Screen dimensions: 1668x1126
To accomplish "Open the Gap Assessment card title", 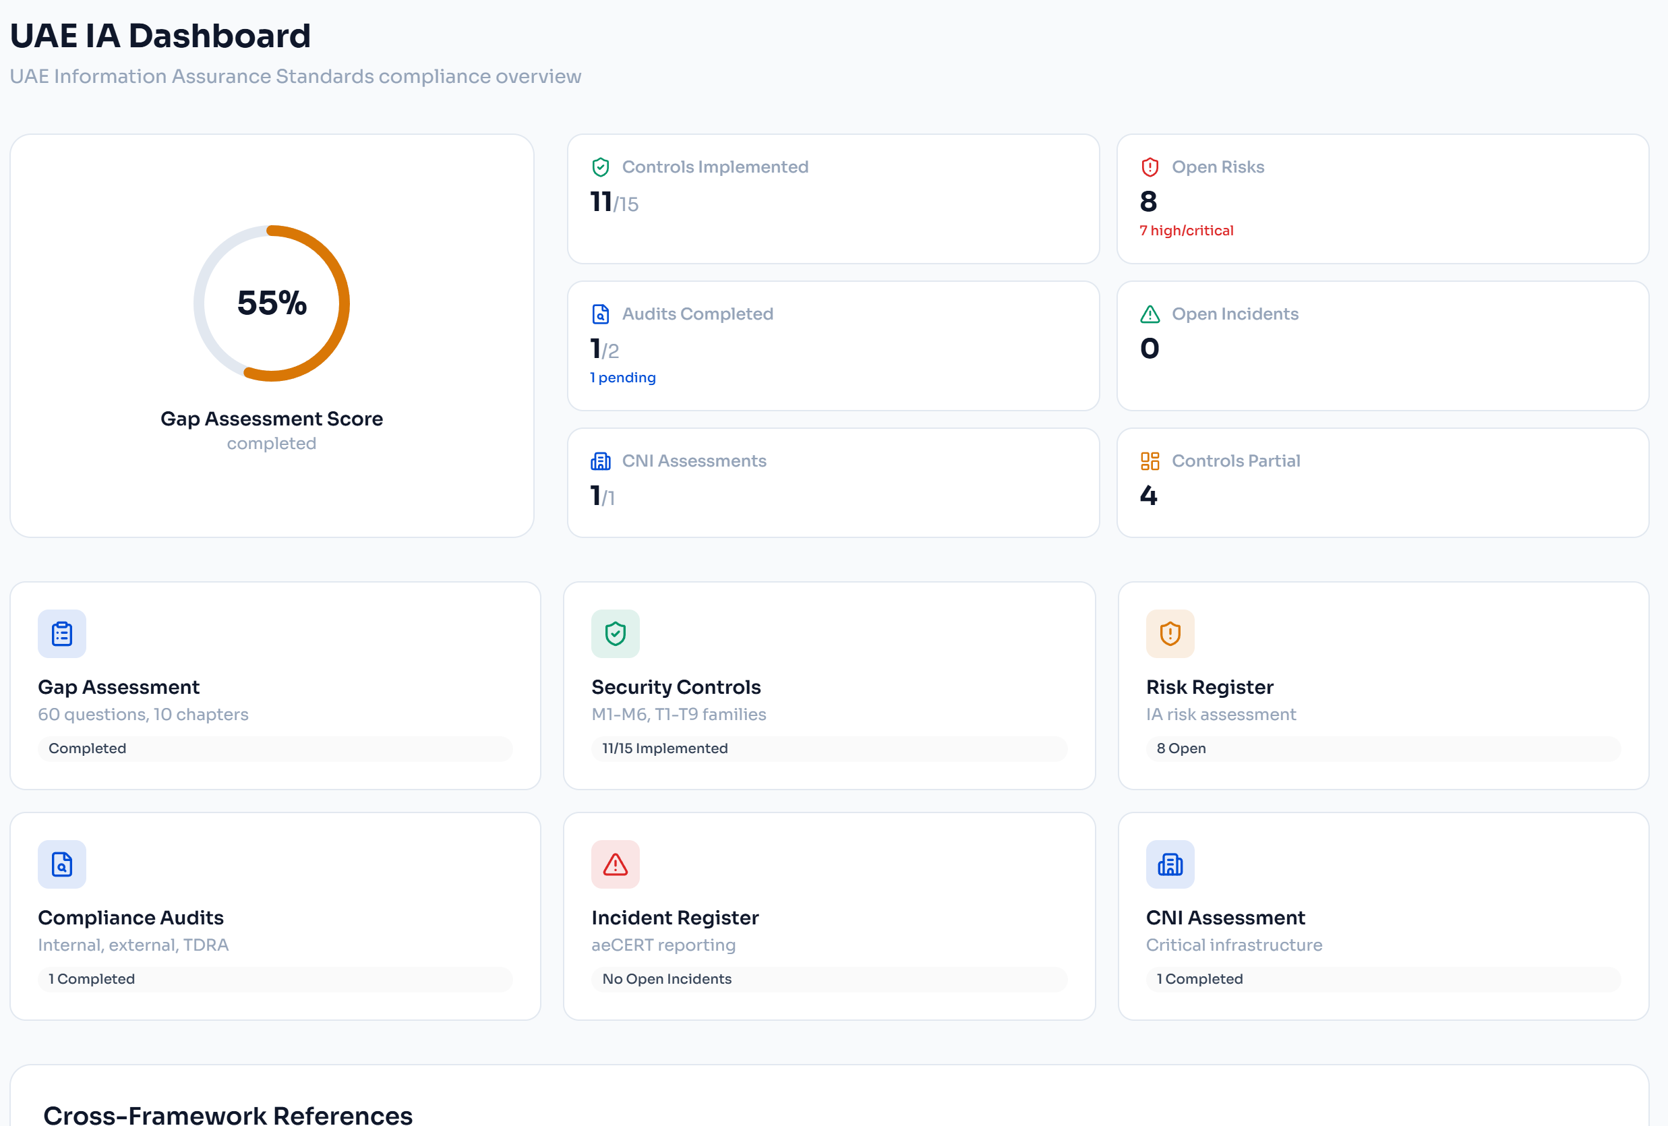I will [x=119, y=687].
